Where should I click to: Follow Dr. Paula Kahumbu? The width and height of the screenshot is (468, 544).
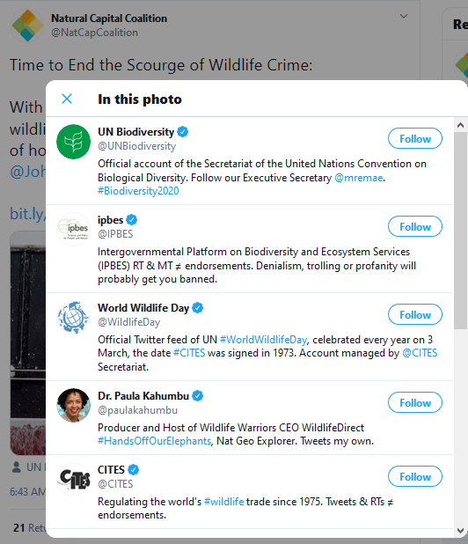415,402
